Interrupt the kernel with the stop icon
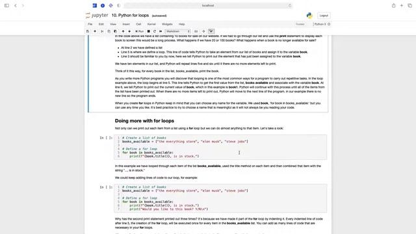The height and width of the screenshot is (234, 416). point(149,31)
